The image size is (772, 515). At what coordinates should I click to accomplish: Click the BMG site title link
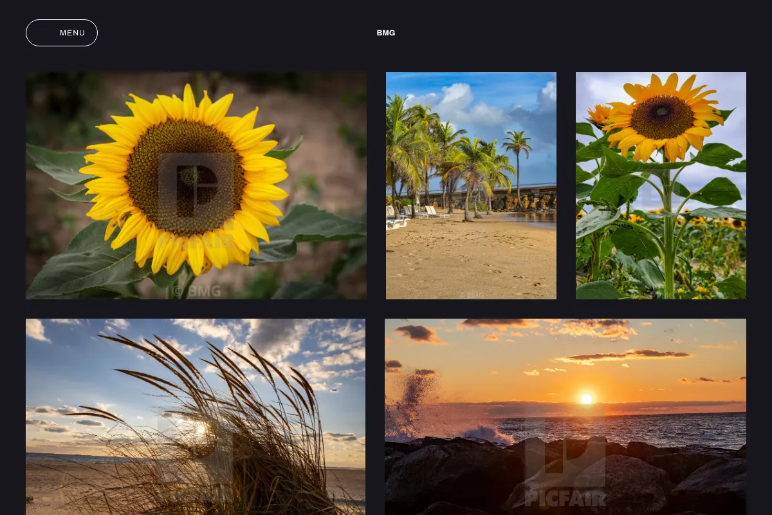(x=386, y=33)
